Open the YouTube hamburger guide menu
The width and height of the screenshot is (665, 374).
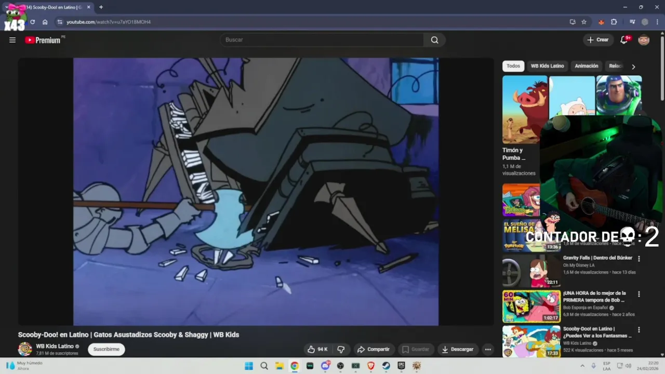[x=12, y=40]
